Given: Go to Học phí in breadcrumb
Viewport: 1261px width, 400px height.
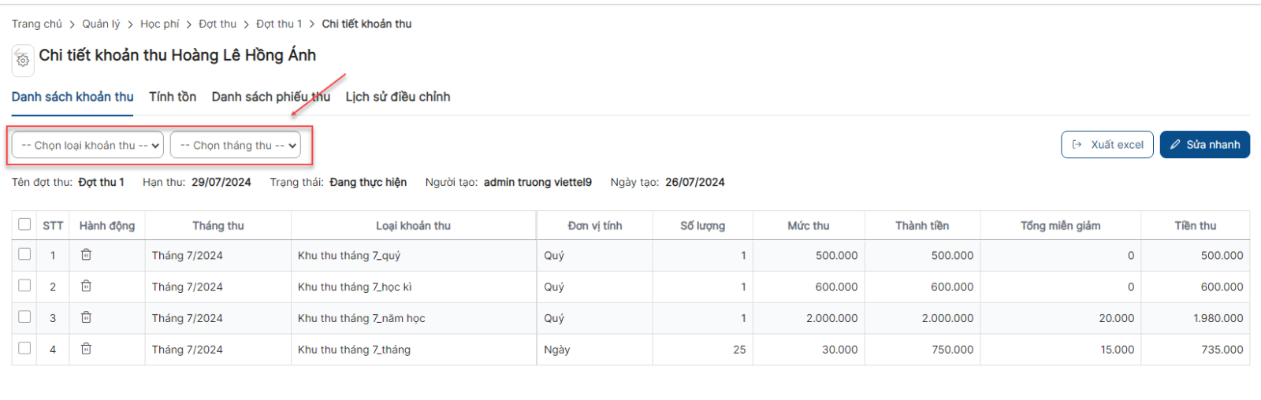Looking at the screenshot, I should (160, 24).
